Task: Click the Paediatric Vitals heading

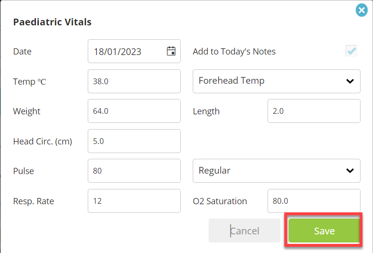Action: point(52,22)
